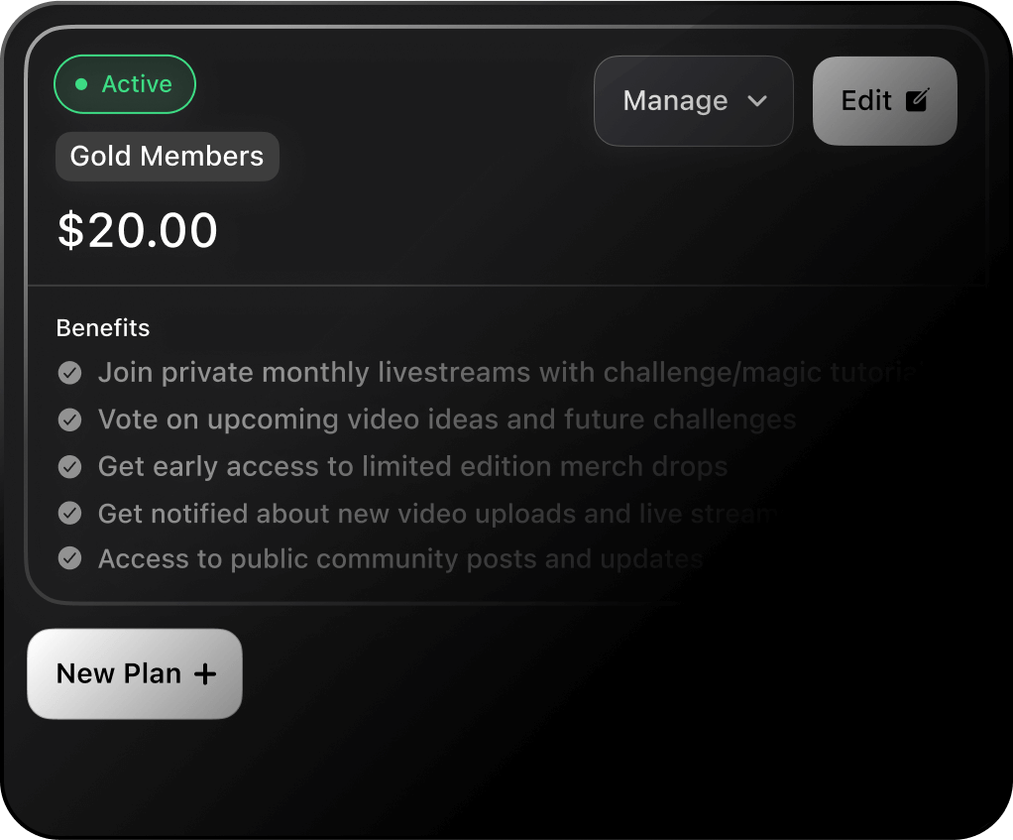Click the $20.00 plan price

tap(138, 231)
